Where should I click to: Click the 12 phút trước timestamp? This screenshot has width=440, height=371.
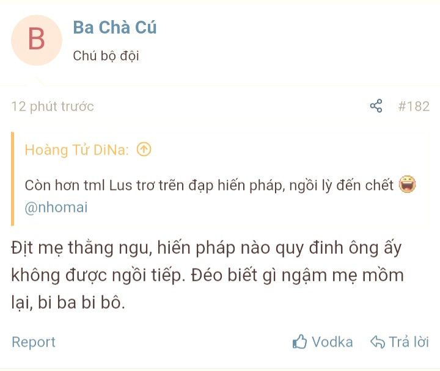click(x=53, y=107)
